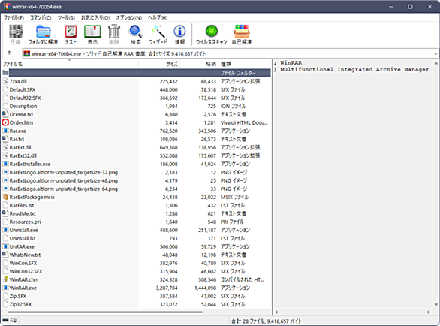Image resolution: width=440 pixels, height=326 pixels.
Task: Click the UnRAR.exe application icon
Action: 5,246
